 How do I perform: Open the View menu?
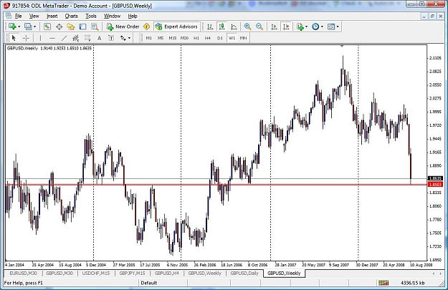pos(34,16)
